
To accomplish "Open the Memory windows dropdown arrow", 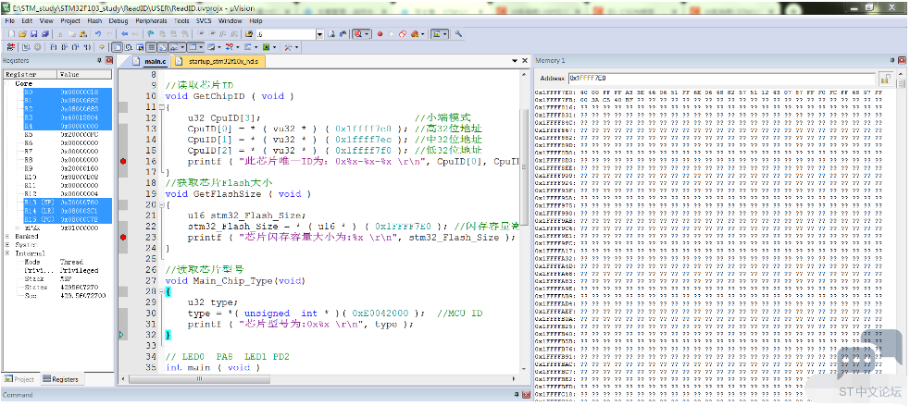I will 201,47.
